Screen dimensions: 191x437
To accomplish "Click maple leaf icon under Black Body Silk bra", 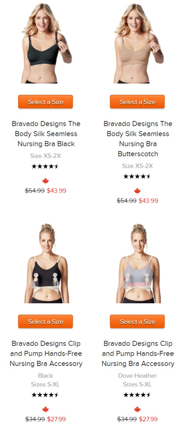I will pos(46,181).
